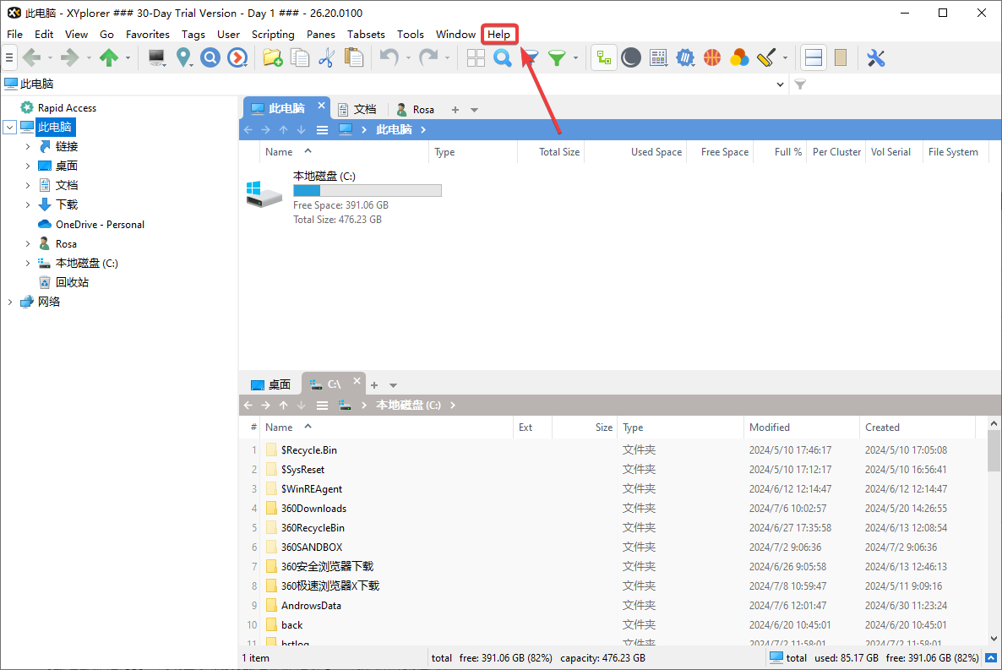Toggle Dark Mode moon icon
The height and width of the screenshot is (670, 1002).
(630, 57)
